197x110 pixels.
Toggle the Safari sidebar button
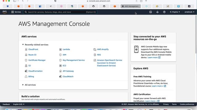coord(14,1)
